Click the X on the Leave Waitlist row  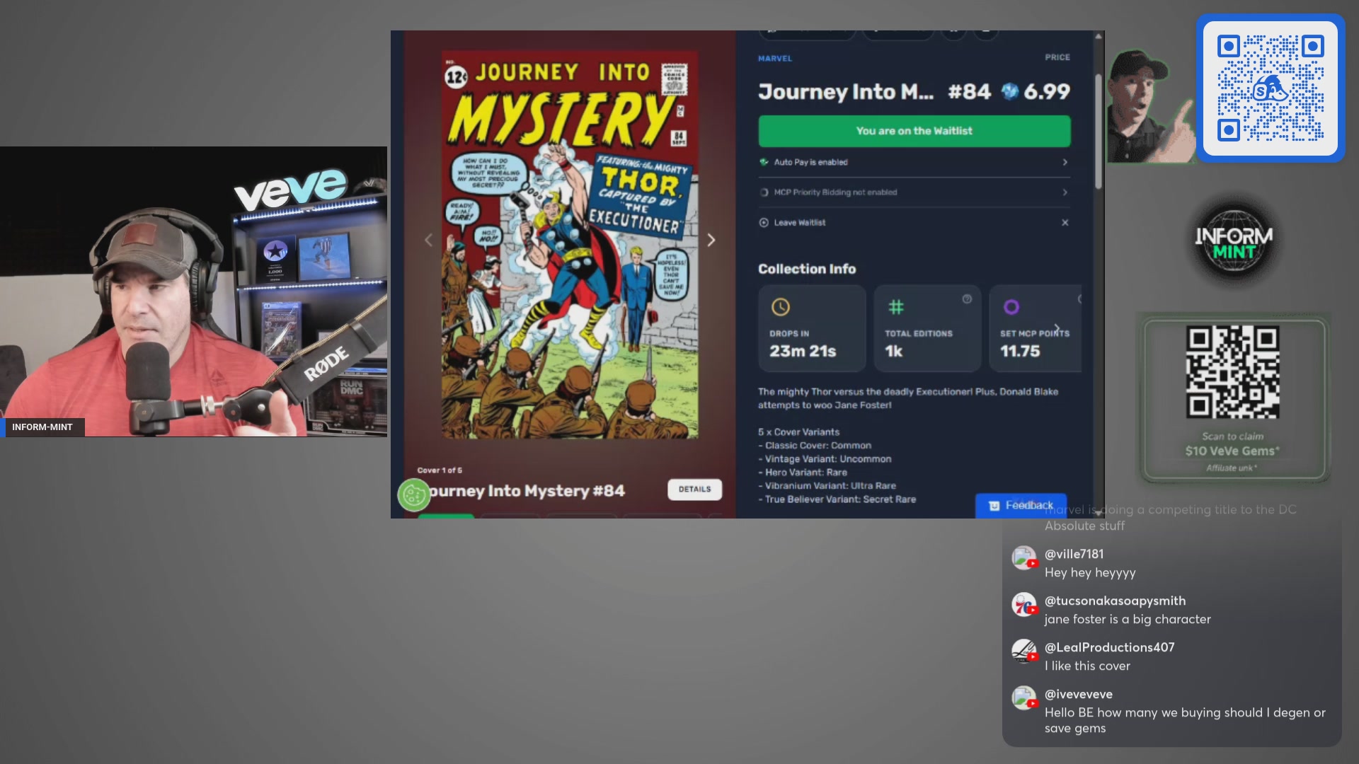pyautogui.click(x=1065, y=223)
